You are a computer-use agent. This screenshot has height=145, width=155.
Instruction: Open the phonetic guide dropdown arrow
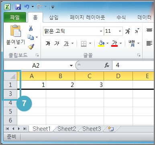coord(138,43)
